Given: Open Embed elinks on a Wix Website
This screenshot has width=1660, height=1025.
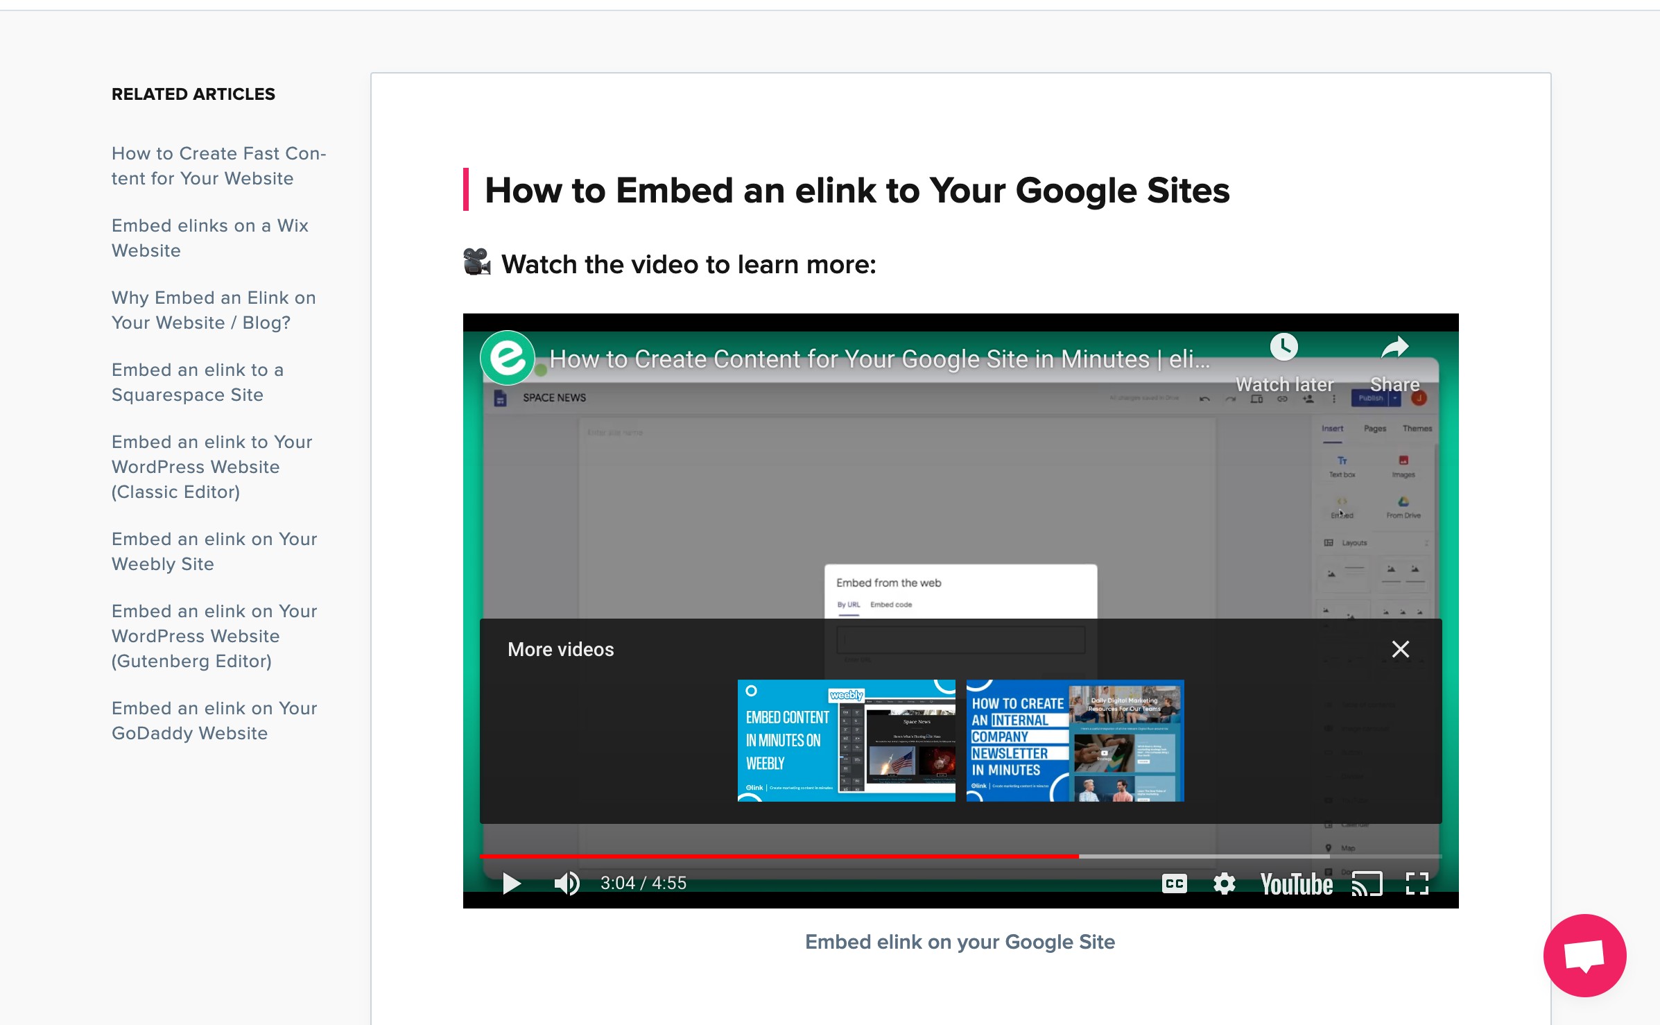Looking at the screenshot, I should click(209, 238).
